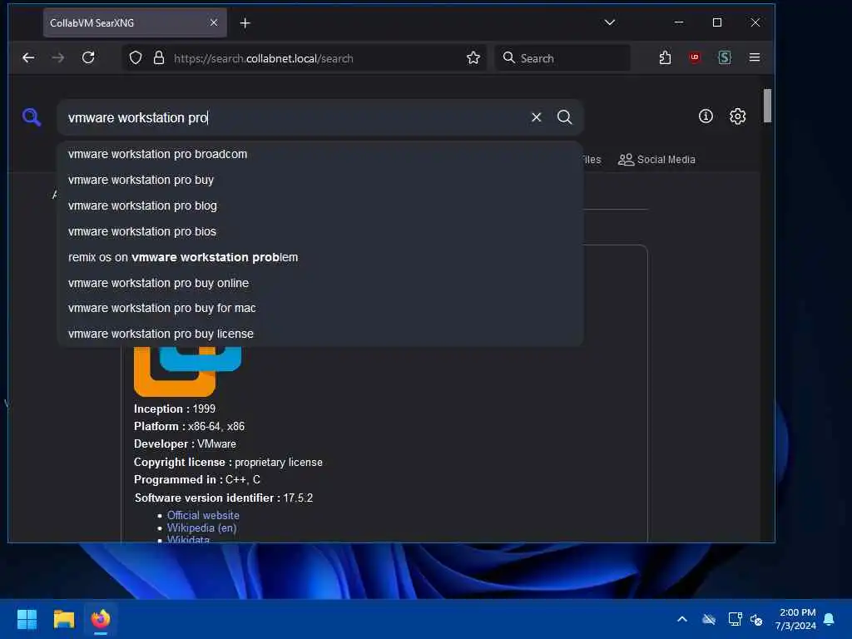Open SearXNG preferences gear icon
Viewport: 852px width, 639px height.
[737, 116]
